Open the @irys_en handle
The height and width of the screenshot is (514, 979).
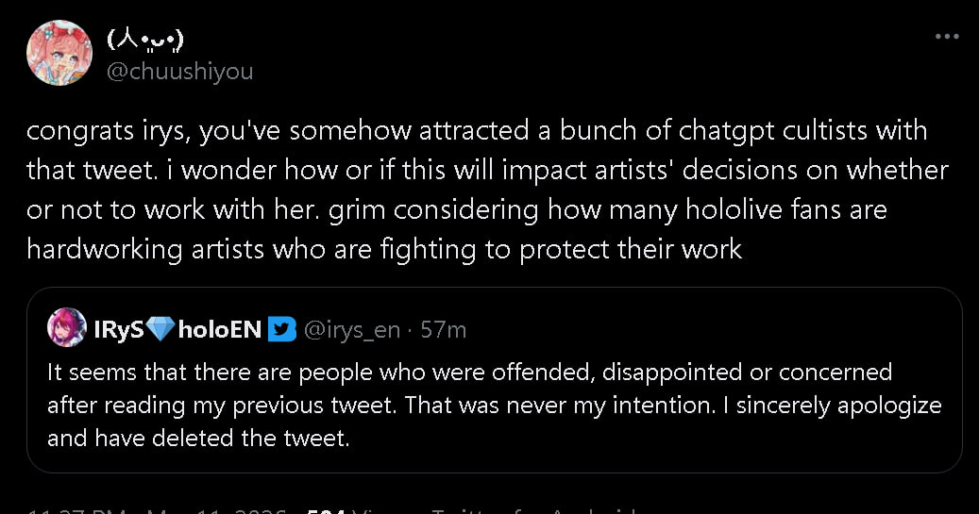(352, 329)
